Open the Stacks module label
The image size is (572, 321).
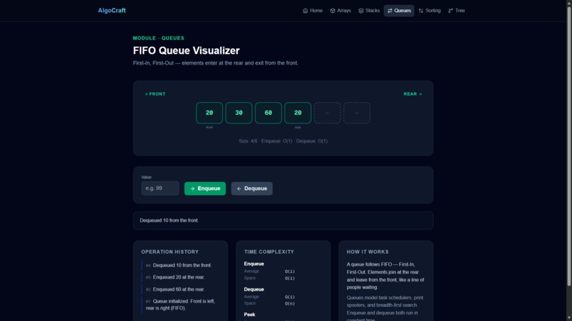(x=373, y=11)
